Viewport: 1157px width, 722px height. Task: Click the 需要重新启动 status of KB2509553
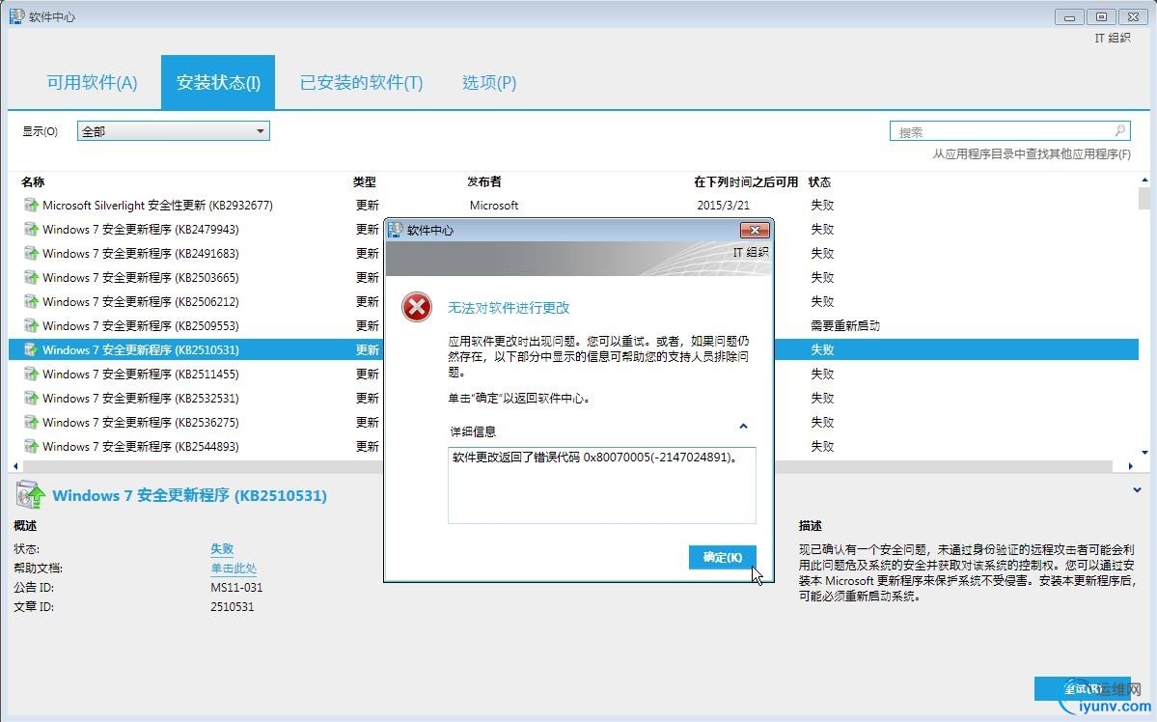point(845,325)
